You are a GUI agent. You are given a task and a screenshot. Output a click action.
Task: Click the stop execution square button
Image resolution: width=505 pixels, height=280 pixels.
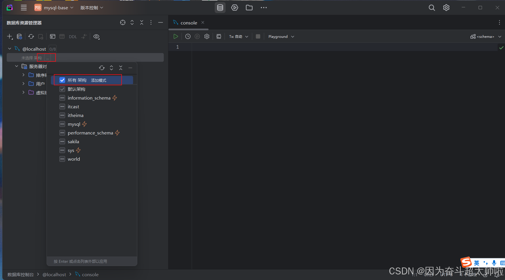click(x=258, y=37)
